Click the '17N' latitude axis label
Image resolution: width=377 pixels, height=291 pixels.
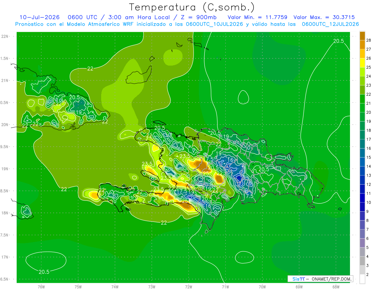pyautogui.click(x=5, y=257)
